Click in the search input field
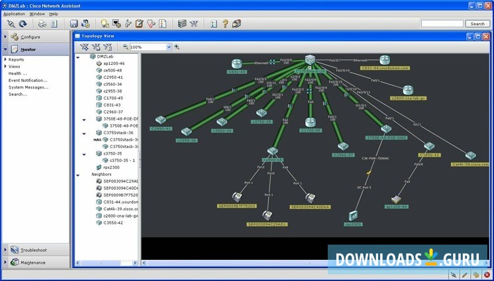The image size is (494, 281). (x=442, y=24)
